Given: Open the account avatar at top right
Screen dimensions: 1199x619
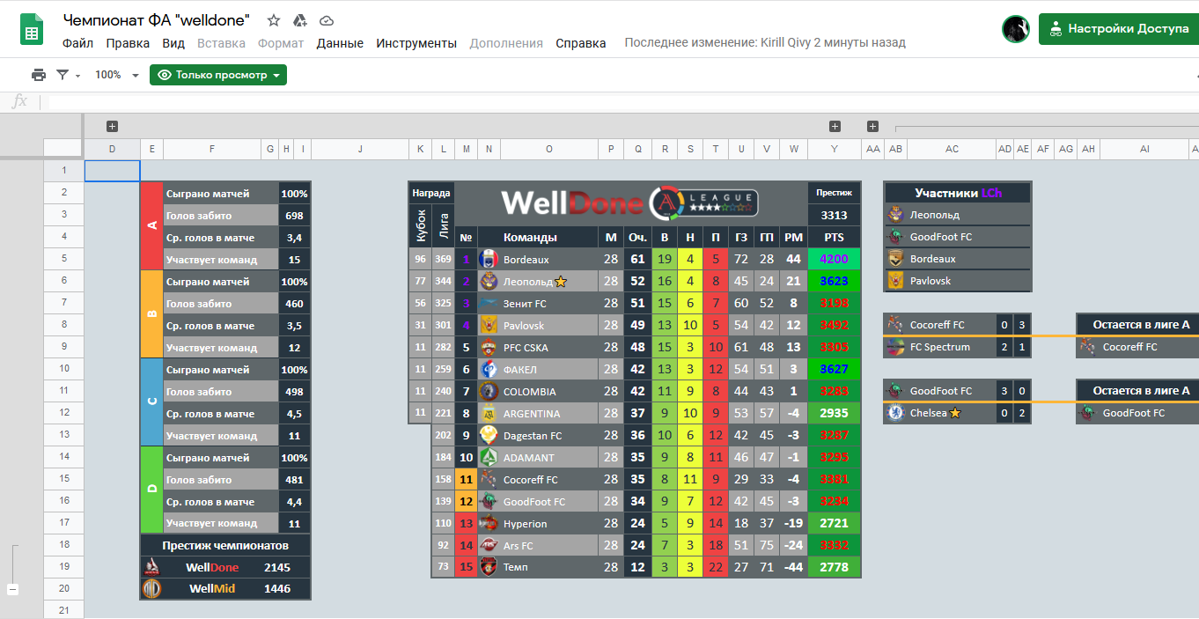Looking at the screenshot, I should tap(1016, 28).
